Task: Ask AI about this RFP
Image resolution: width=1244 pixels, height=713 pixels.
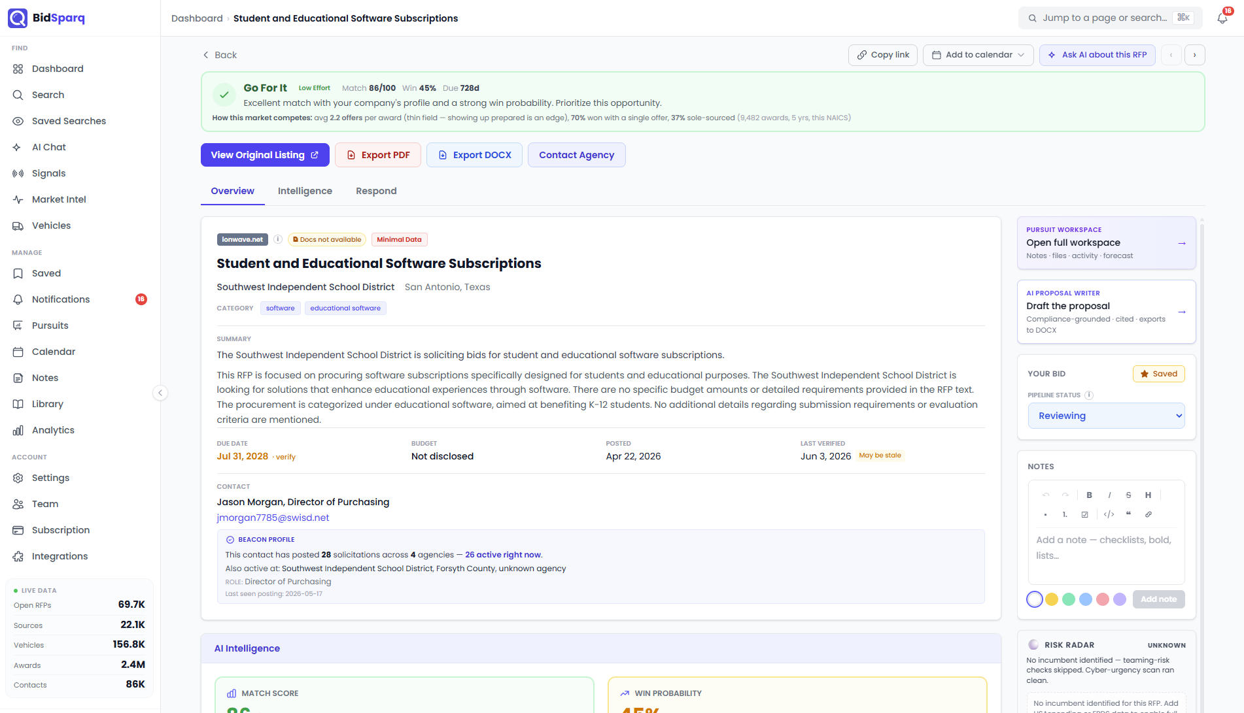Action: (1097, 55)
